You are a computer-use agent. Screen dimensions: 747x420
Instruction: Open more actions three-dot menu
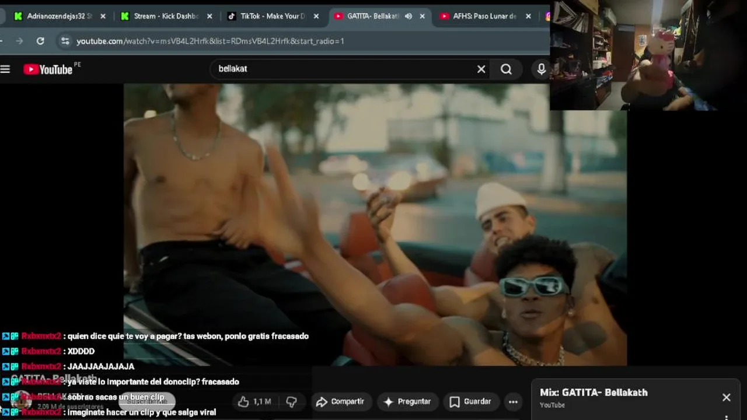tap(513, 401)
